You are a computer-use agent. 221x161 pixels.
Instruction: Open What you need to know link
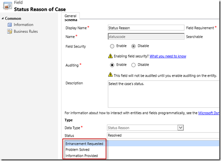(168, 56)
